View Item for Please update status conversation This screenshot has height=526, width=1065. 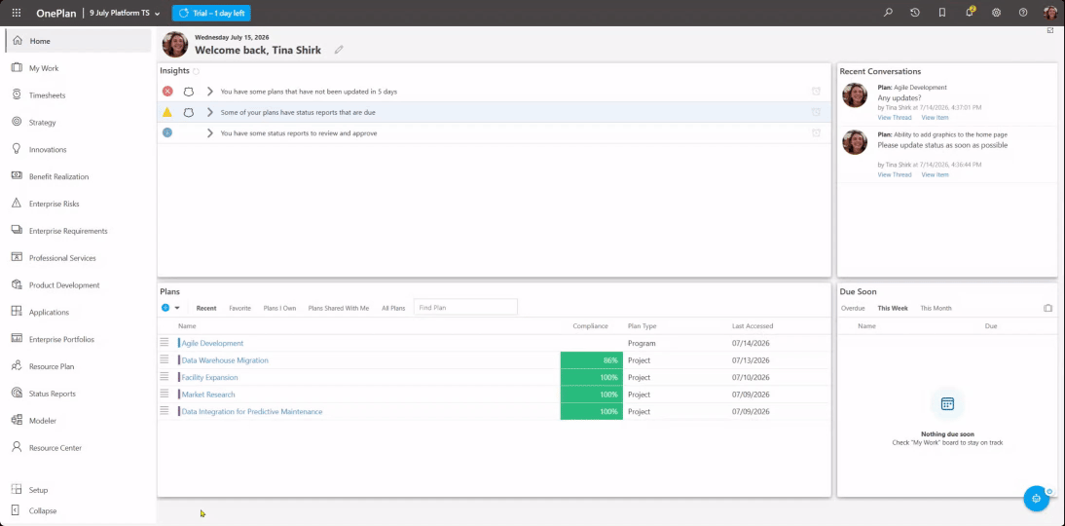point(935,174)
